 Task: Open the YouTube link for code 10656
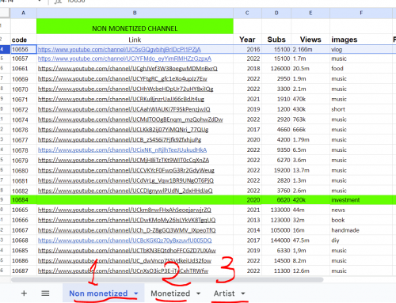click(120, 49)
